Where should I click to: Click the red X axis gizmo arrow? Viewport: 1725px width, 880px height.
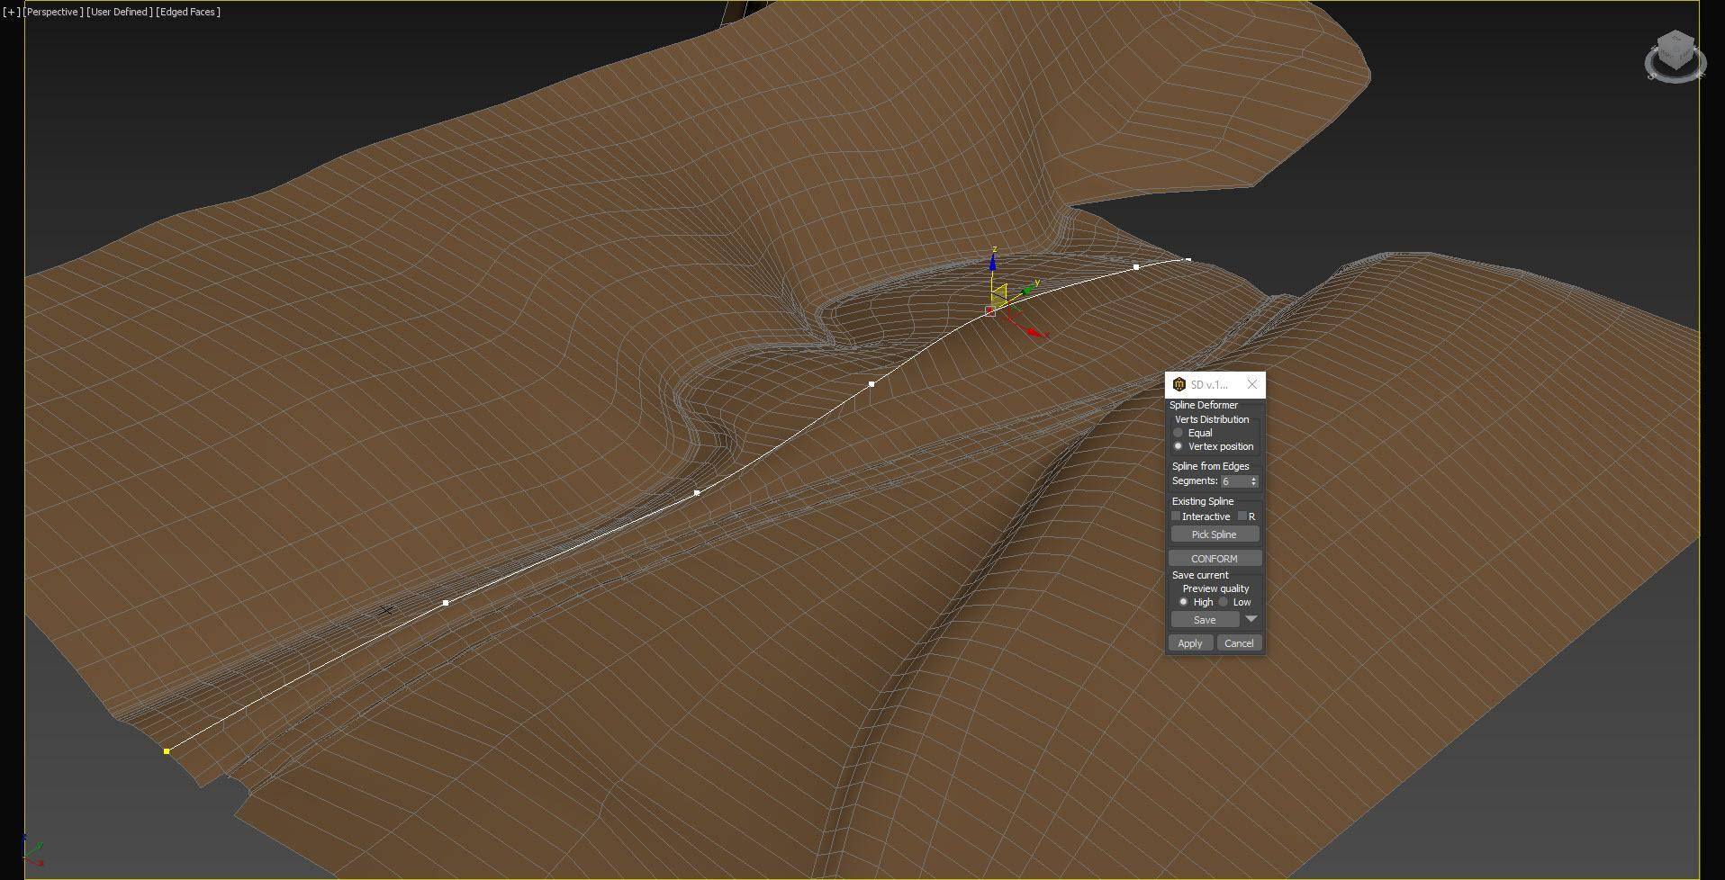coord(1034,332)
